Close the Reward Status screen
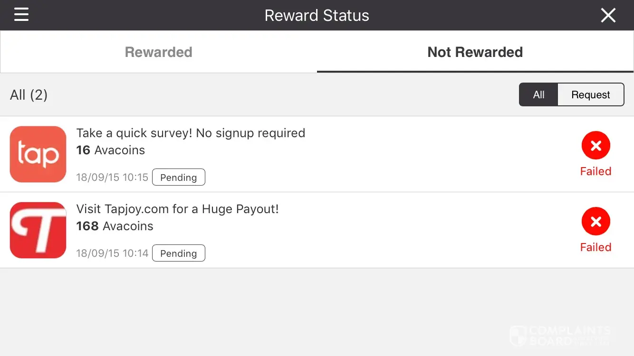Viewport: 634px width, 356px height. coord(608,15)
